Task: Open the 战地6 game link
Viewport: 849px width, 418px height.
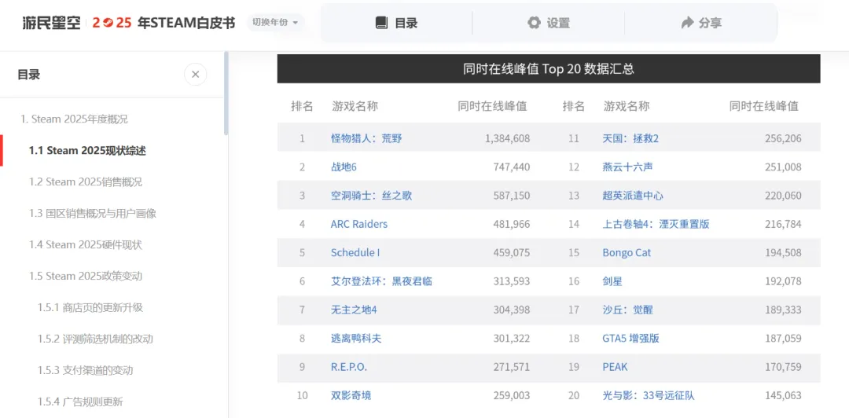Action: click(x=344, y=167)
